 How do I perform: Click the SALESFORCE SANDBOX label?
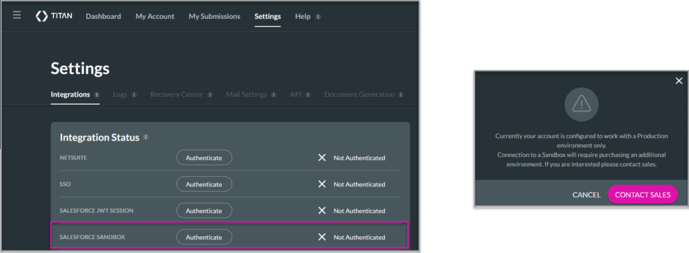coord(92,237)
